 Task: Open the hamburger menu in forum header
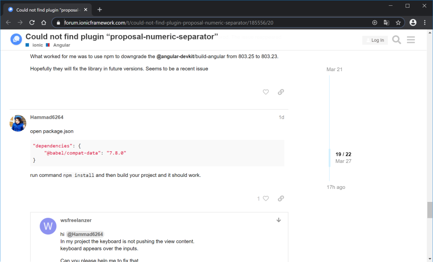[411, 40]
